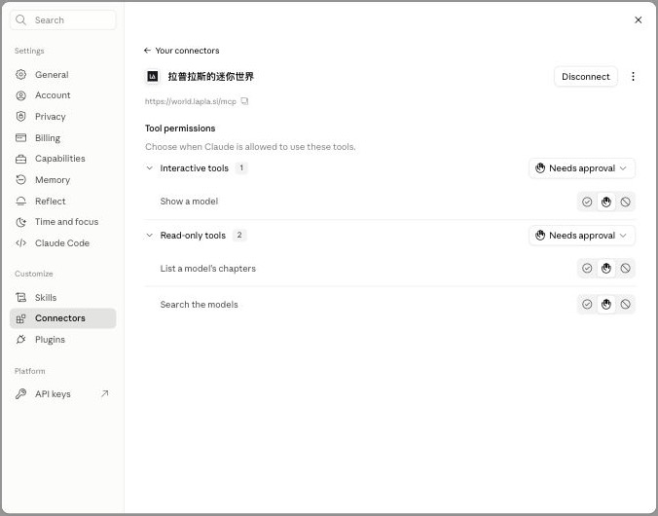This screenshot has width=658, height=516.
Task: Click the Account person icon
Action: tap(20, 95)
